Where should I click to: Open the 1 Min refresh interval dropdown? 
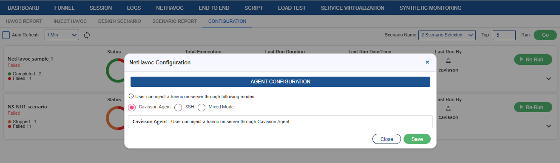tap(62, 35)
